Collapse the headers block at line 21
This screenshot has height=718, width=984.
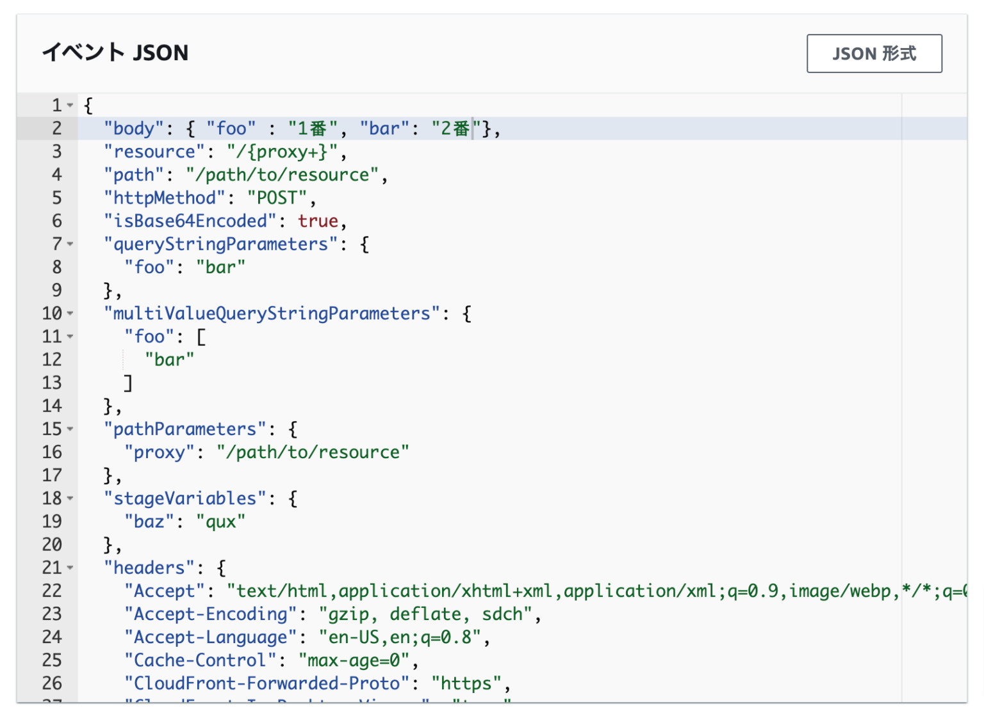(69, 568)
